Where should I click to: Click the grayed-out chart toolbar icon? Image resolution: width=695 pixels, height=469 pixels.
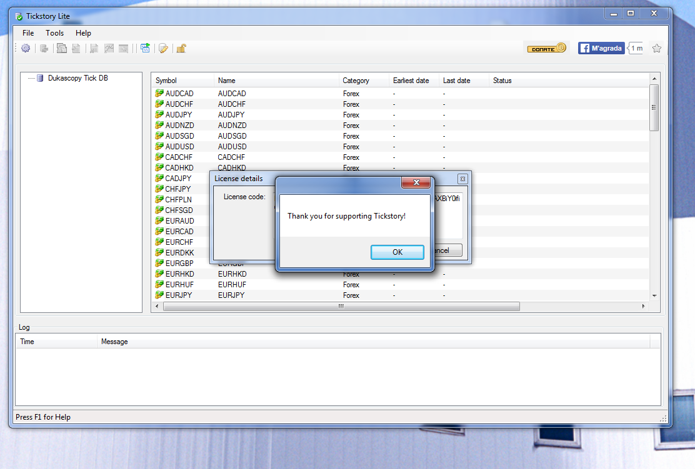click(x=109, y=48)
